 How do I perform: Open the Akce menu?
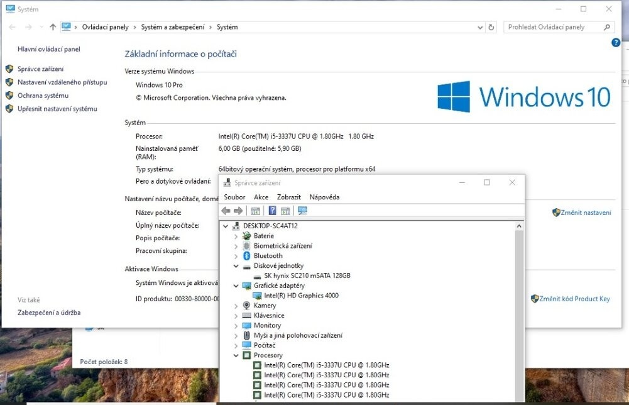point(261,197)
